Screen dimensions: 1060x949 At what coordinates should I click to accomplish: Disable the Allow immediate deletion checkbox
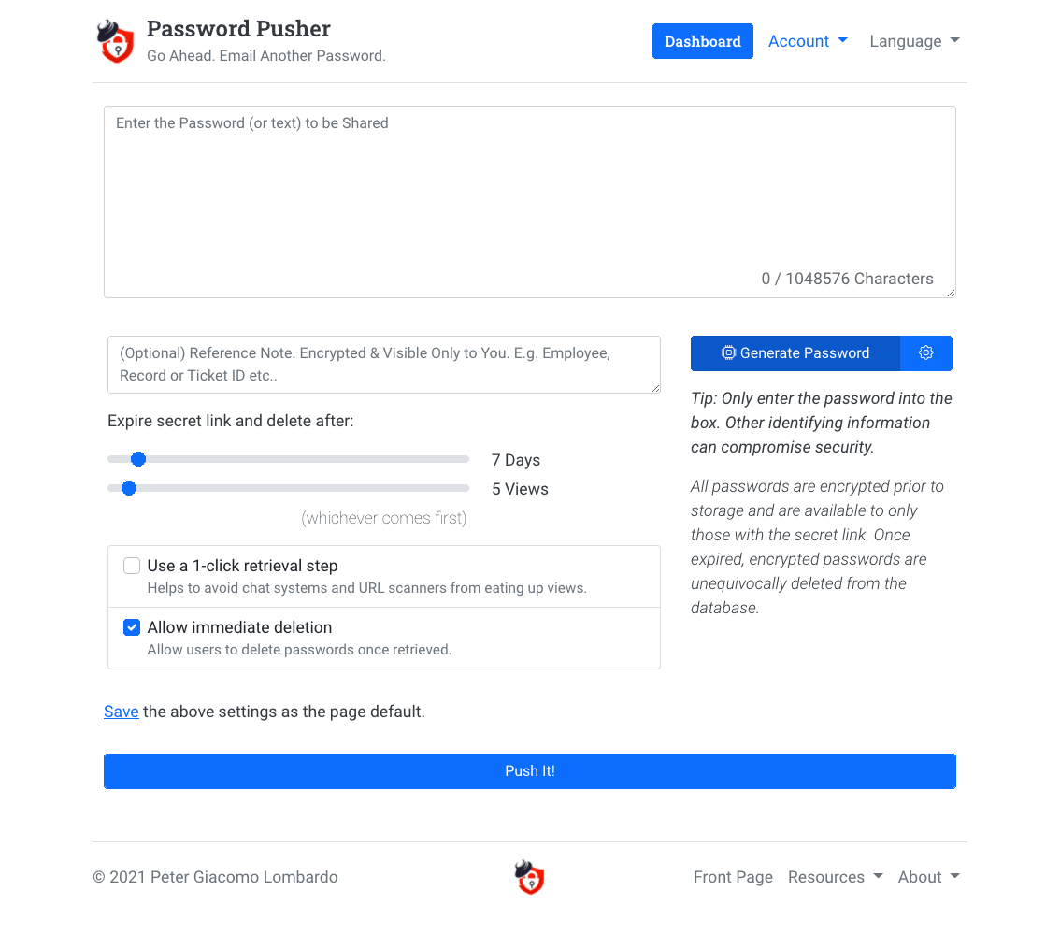point(132,627)
